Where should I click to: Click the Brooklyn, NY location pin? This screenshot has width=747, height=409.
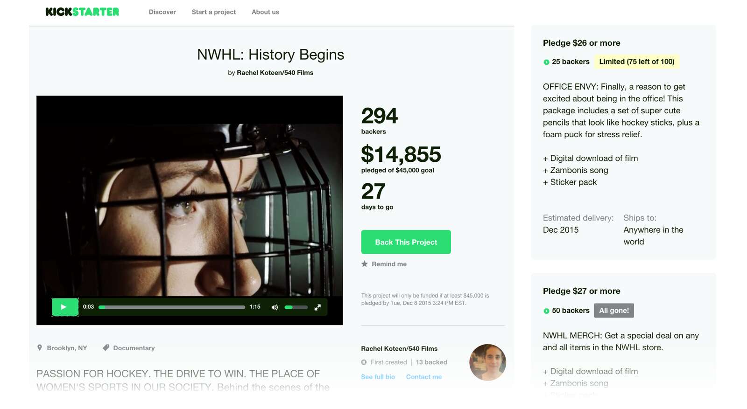[x=40, y=347]
